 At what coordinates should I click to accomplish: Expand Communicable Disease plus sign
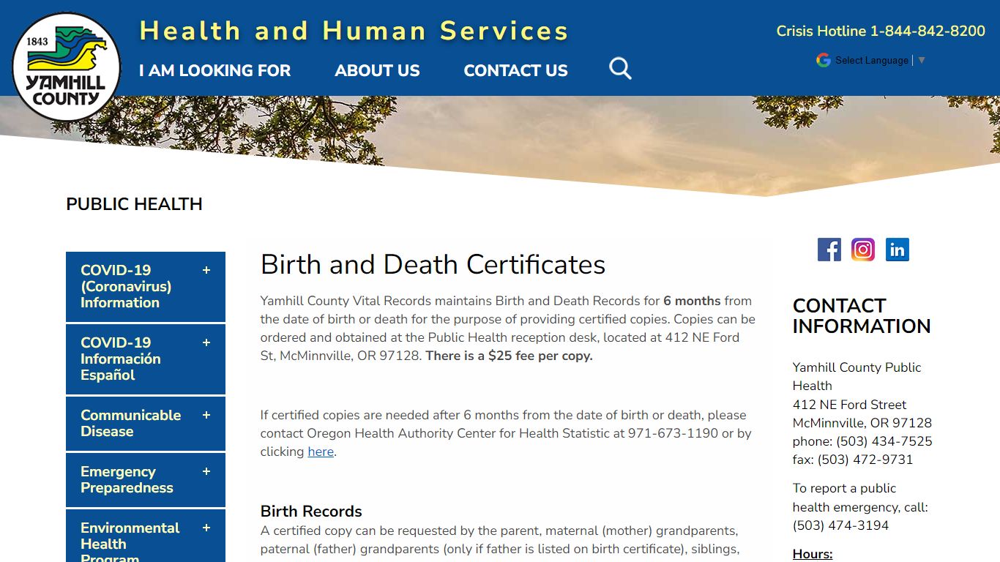(x=206, y=415)
